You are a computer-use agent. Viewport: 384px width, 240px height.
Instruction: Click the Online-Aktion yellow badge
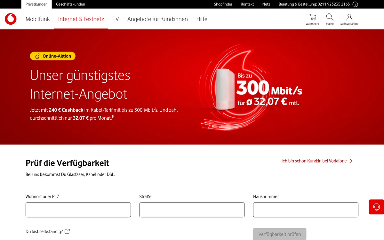(x=53, y=56)
